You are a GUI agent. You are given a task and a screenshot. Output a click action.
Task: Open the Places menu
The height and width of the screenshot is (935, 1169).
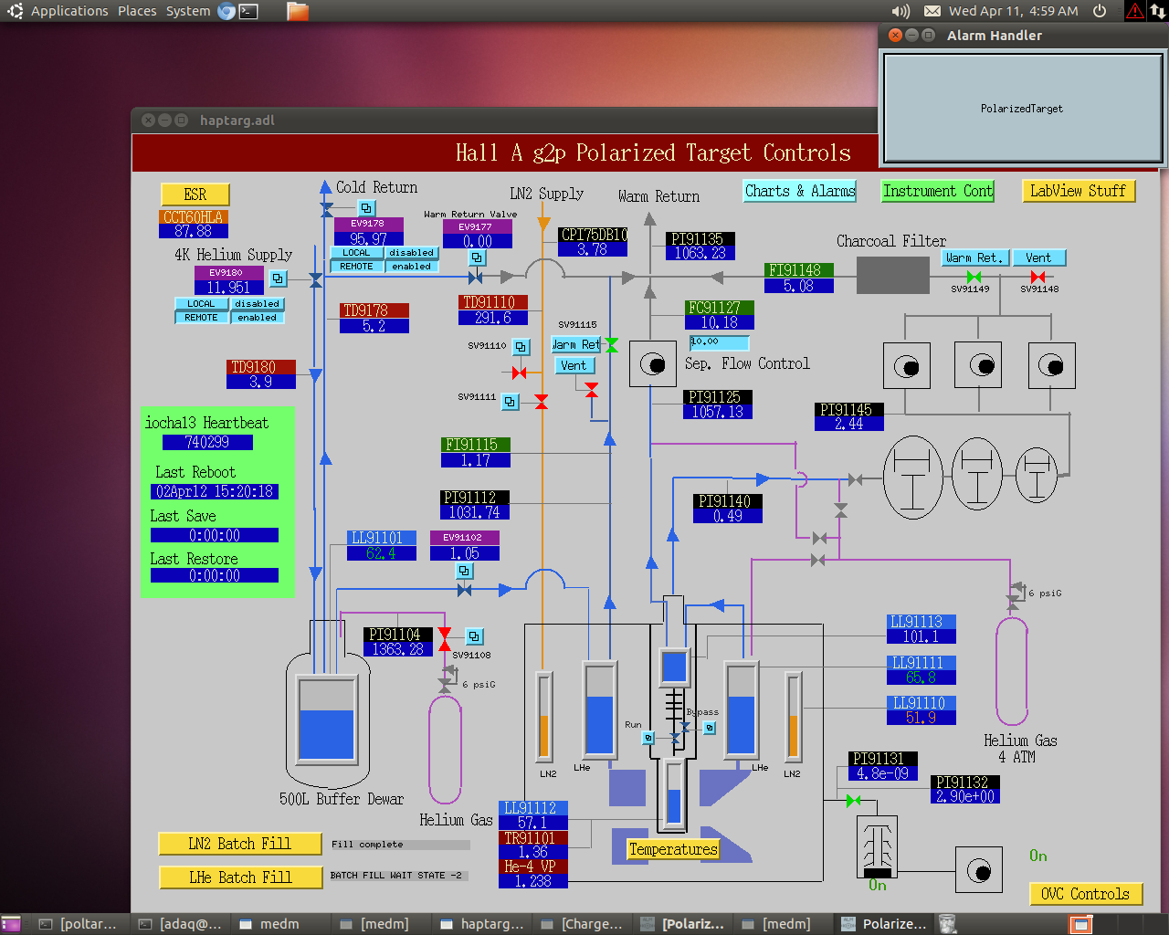tap(137, 11)
